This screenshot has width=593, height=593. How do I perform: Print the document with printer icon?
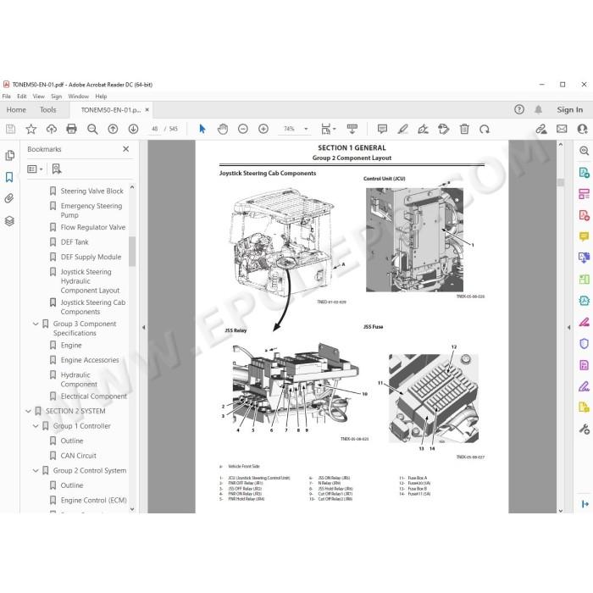[x=71, y=130]
